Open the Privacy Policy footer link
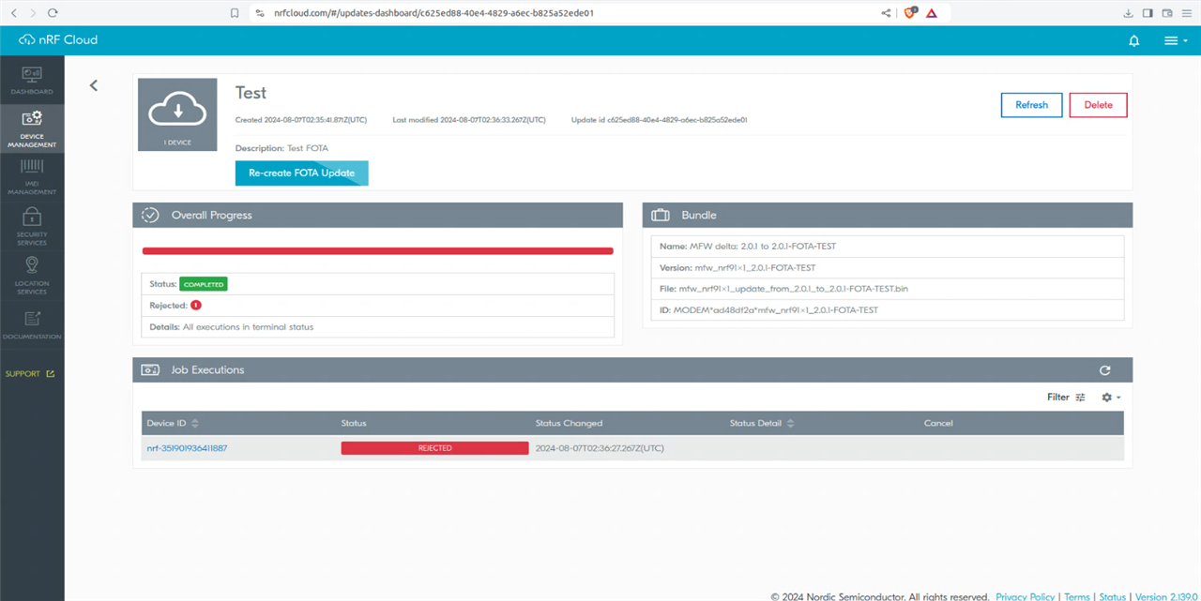Image resolution: width=1201 pixels, height=601 pixels. (1026, 596)
